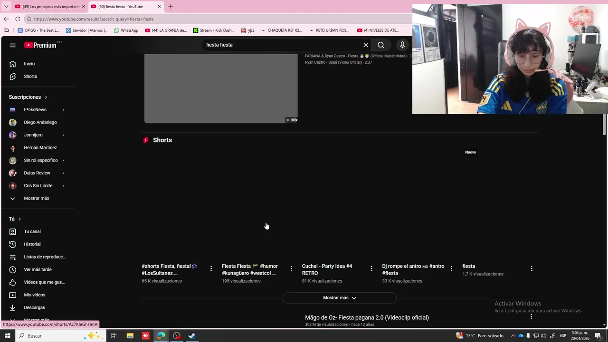Reload the page with refresh icon
This screenshot has width=608, height=342.
[18, 19]
